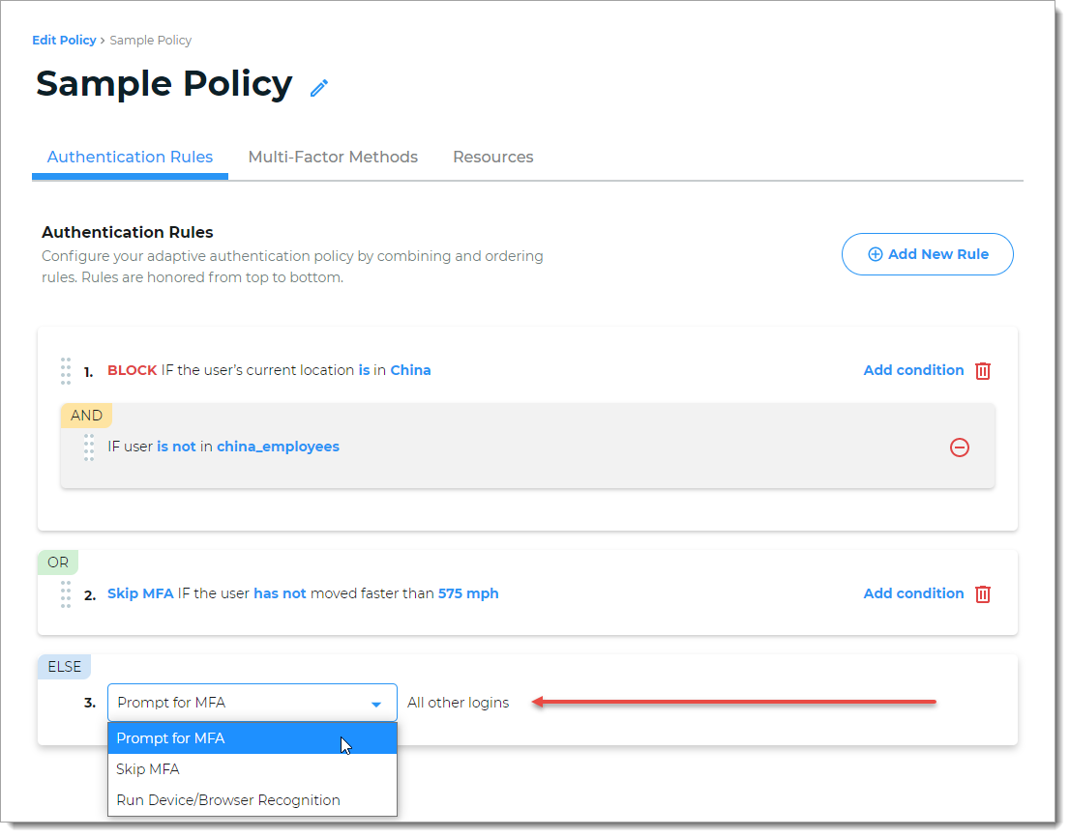
Task: Click the plus icon inside Add New Rule
Action: click(876, 254)
